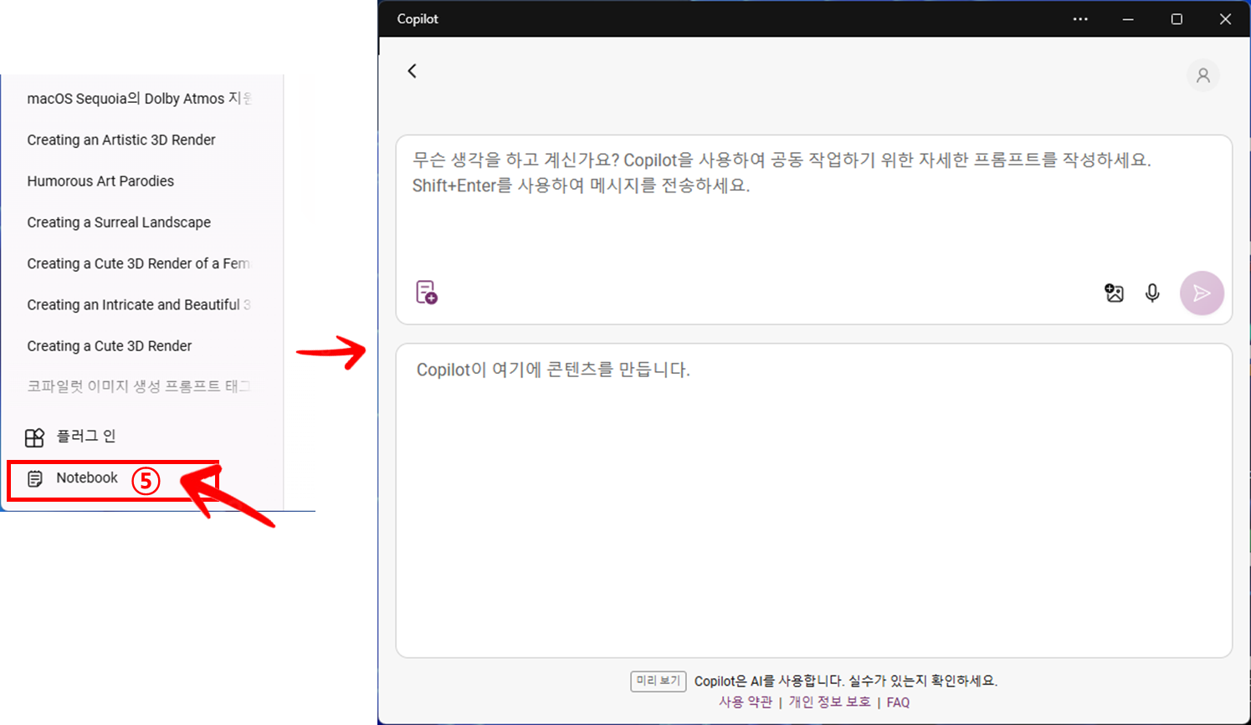The height and width of the screenshot is (725, 1251).
Task: Open chat 'Creating an Intricate and Beautiful'
Action: 139,304
